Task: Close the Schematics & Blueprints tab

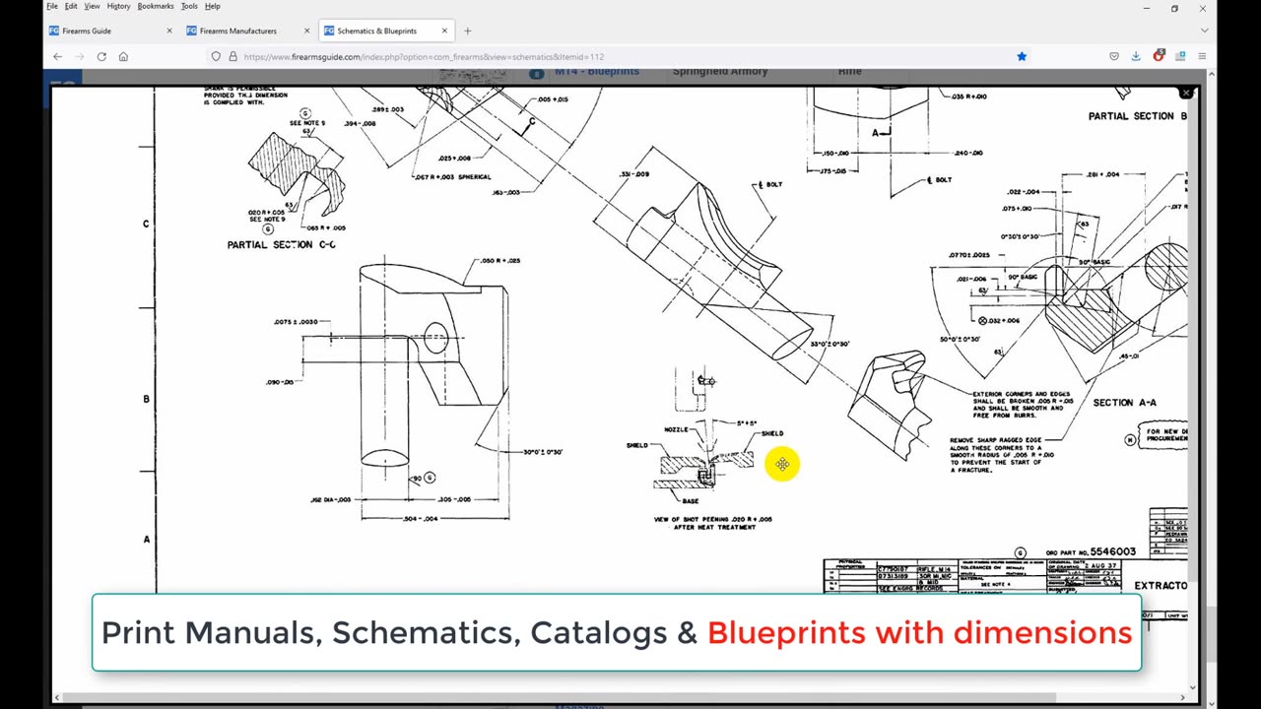Action: (444, 31)
